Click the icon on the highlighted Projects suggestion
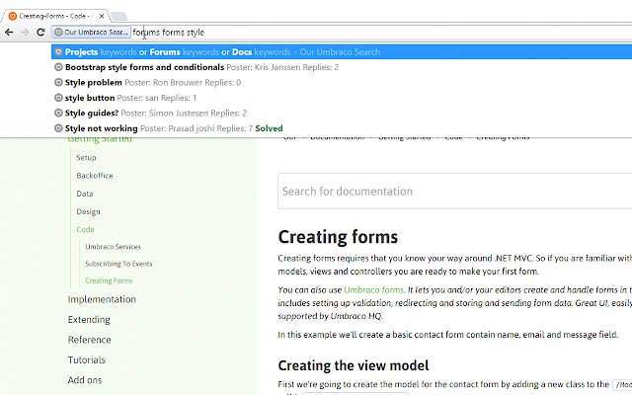This screenshot has width=632, height=395. point(58,52)
